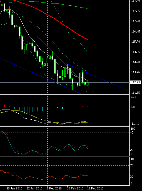Screen dimensions: 142x191
Task: Click the 117.20 price axis label
Action: pyautogui.click(x=136, y=21)
